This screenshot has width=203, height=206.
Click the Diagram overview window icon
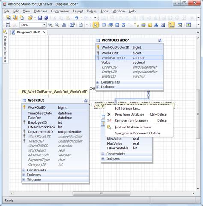pyautogui.click(x=179, y=25)
